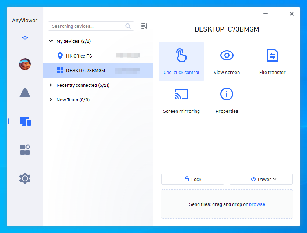The width and height of the screenshot is (307, 233).
Task: Lock the remote computer
Action: [193, 179]
